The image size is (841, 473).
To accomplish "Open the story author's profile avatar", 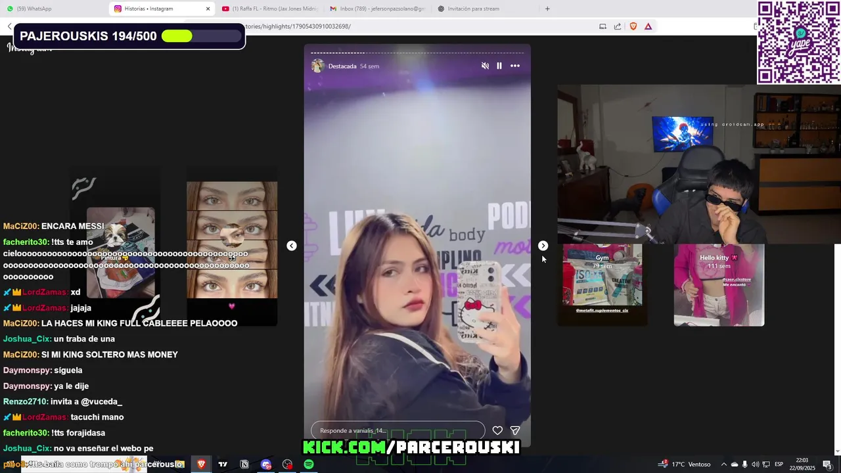I will pyautogui.click(x=318, y=66).
